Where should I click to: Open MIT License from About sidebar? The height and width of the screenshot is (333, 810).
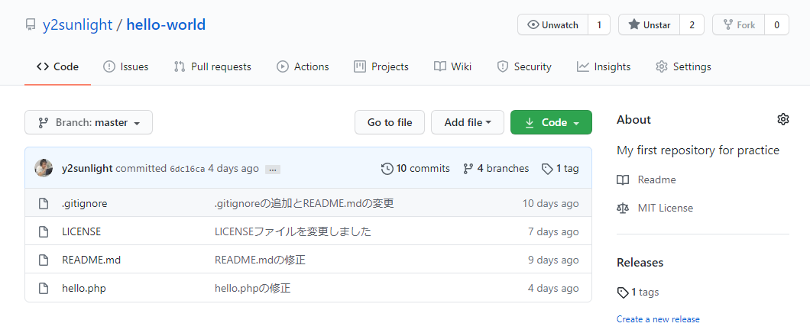point(666,208)
